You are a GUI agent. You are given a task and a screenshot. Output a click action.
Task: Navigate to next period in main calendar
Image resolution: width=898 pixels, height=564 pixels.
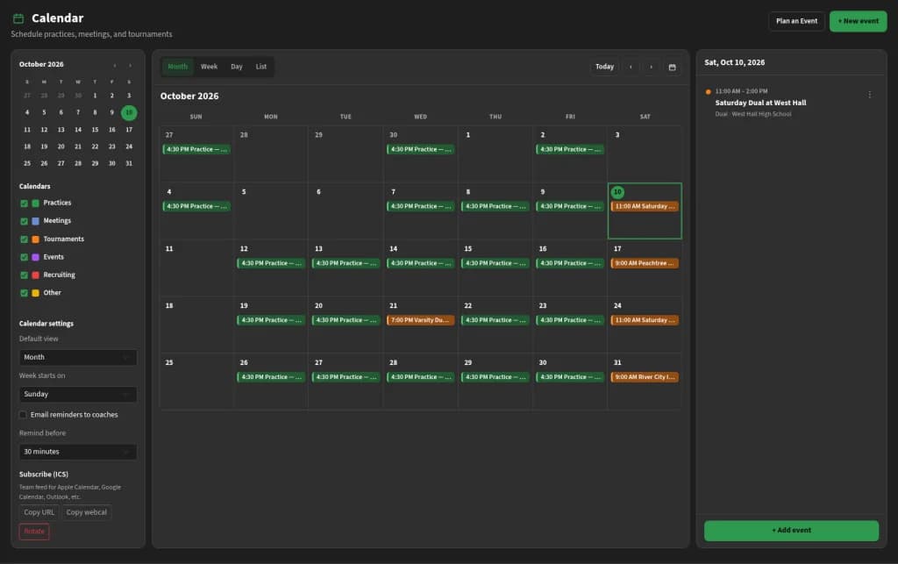[652, 67]
